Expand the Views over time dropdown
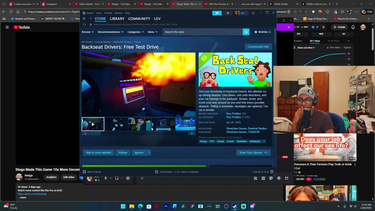Viewport: 375px width, 211px height. pos(306,47)
